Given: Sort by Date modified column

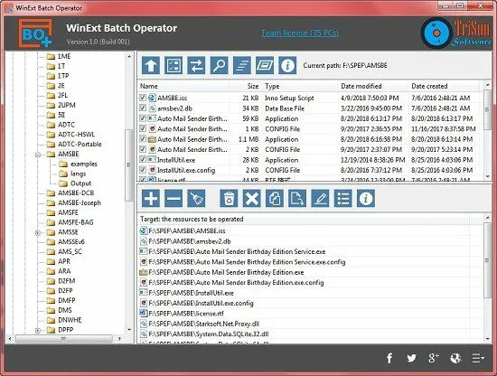Looking at the screenshot, I should tap(373, 86).
